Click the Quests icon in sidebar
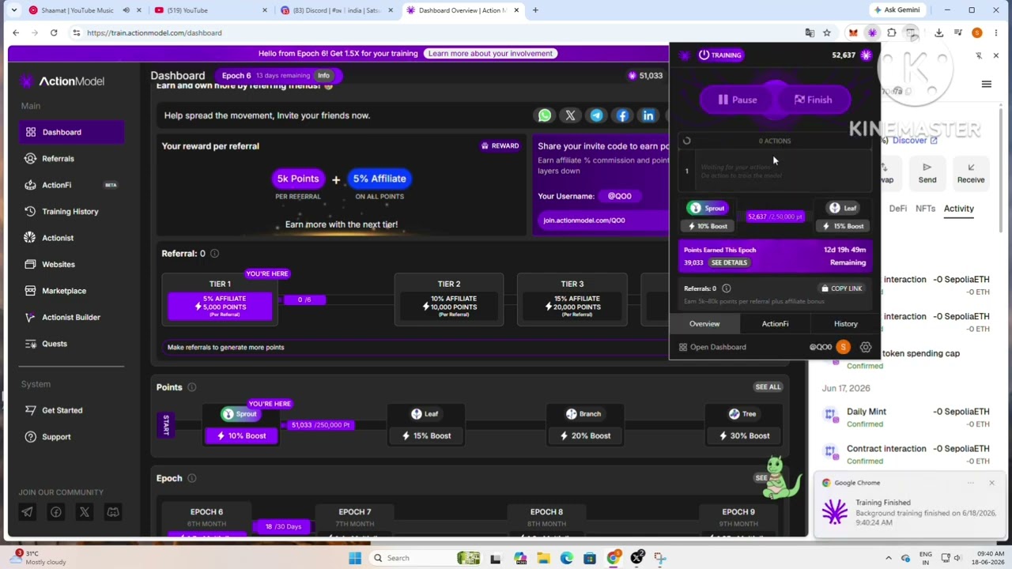Image resolution: width=1012 pixels, height=569 pixels. click(30, 344)
